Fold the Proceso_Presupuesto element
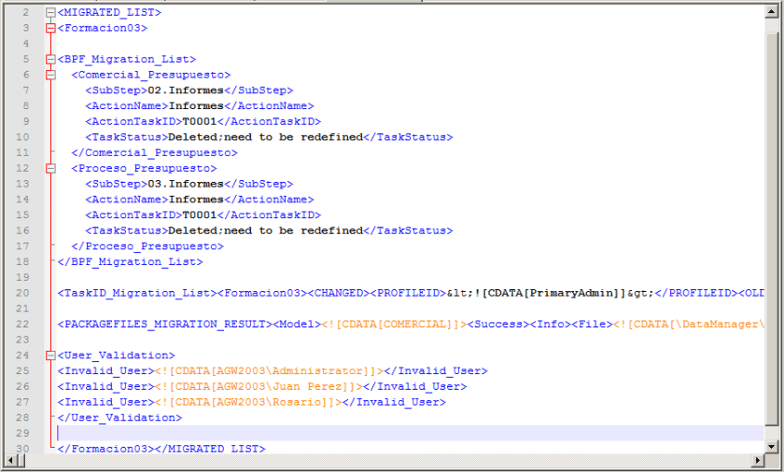The height and width of the screenshot is (472, 784). point(50,169)
